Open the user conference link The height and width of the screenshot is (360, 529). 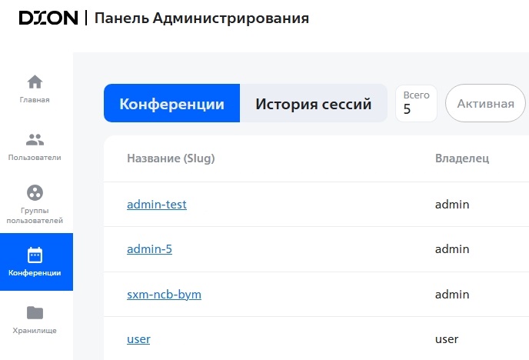point(138,338)
